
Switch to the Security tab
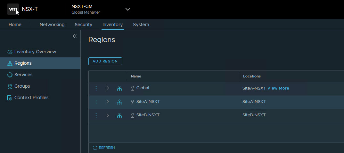pyautogui.click(x=83, y=25)
